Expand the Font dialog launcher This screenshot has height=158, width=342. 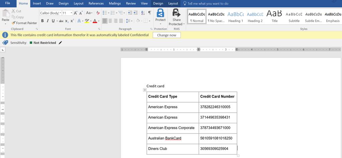coord(99,29)
